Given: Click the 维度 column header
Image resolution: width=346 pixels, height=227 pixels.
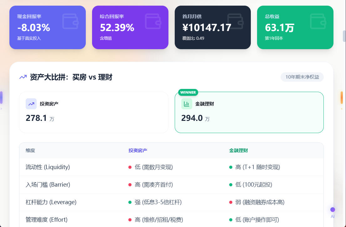Looking at the screenshot, I should 30,151.
